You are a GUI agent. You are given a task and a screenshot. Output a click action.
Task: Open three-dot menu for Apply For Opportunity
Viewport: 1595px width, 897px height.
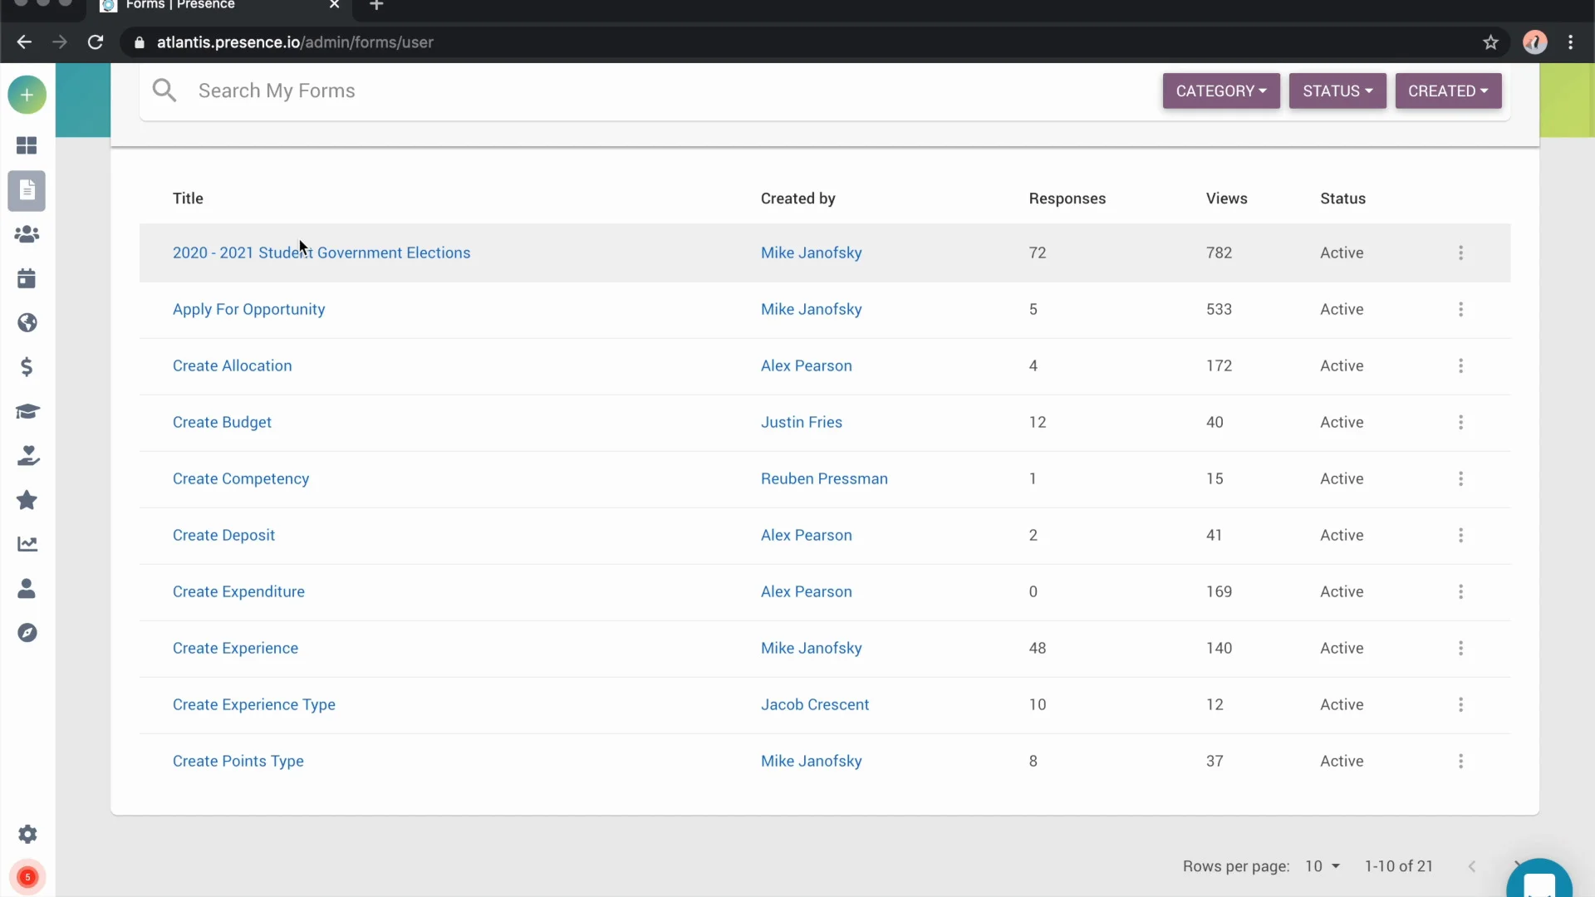[x=1460, y=309]
